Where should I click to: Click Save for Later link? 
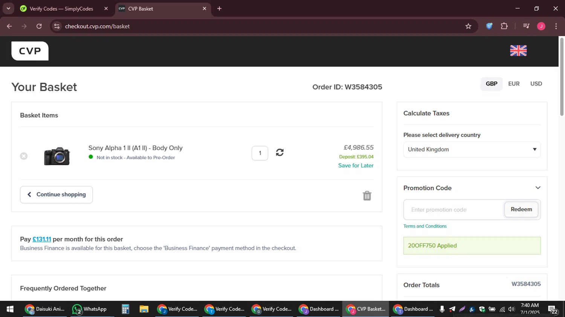[x=356, y=165]
